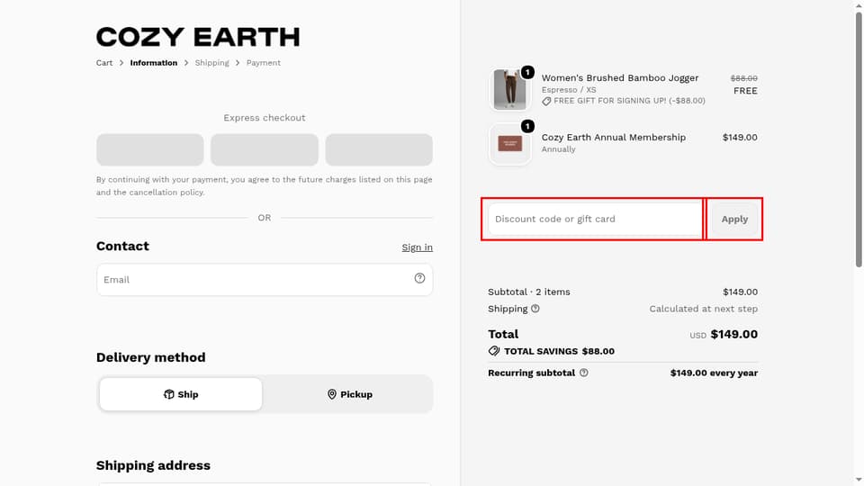
Task: Click the third express checkout button
Action: click(x=379, y=149)
